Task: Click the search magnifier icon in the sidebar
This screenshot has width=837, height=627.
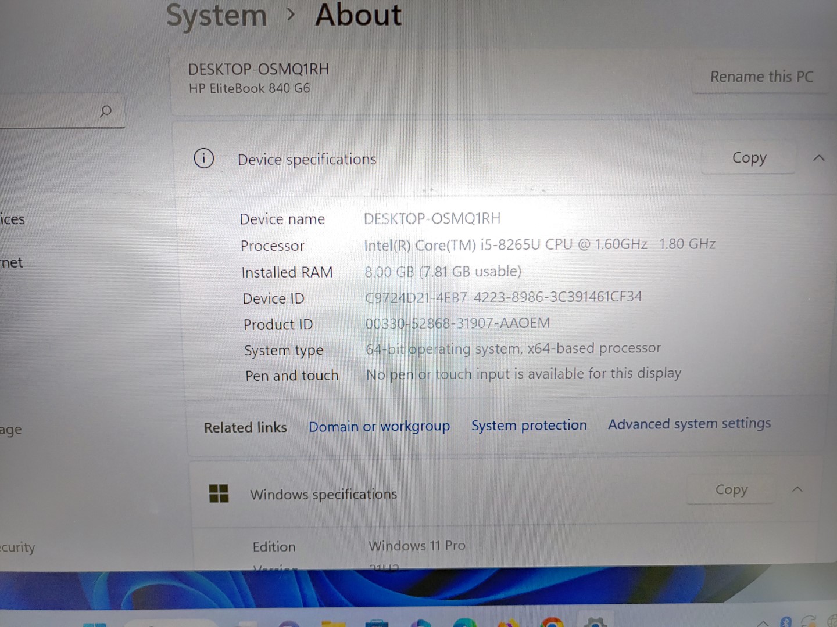Action: 106,110
